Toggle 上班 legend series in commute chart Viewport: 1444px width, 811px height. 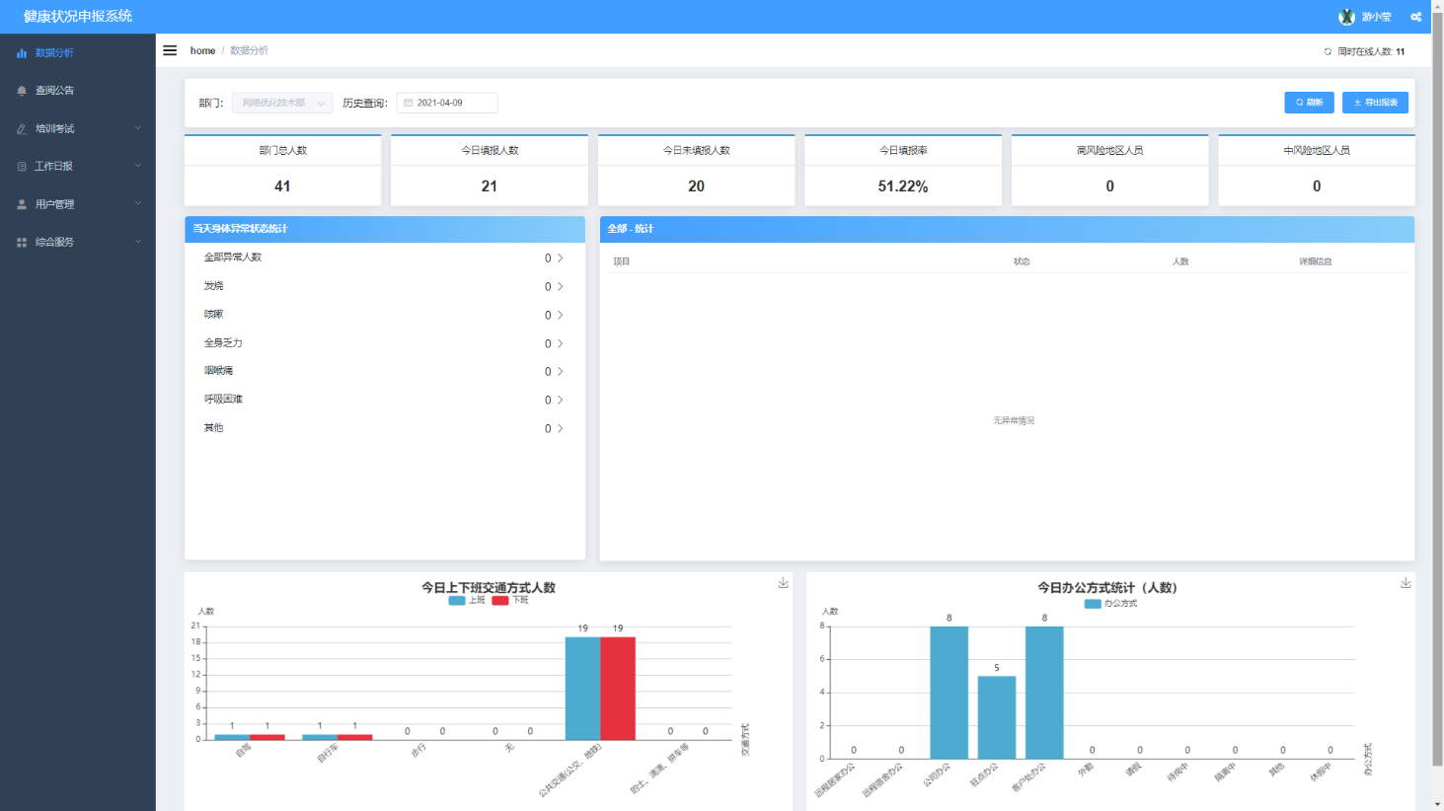(467, 600)
